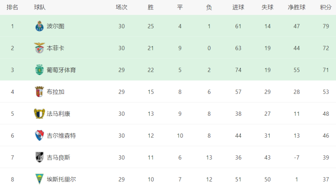Open the 本菲卡 team link
Screen dimensions: 336x189
[x=56, y=48]
